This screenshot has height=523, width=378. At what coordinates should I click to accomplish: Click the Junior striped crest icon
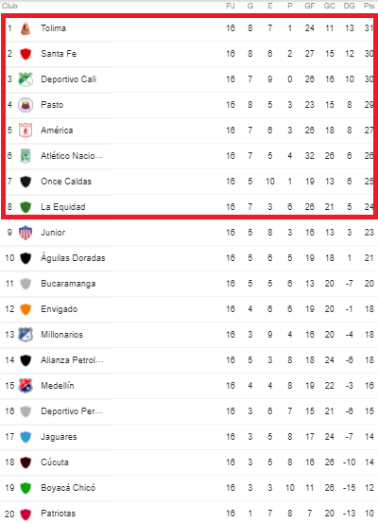[26, 233]
